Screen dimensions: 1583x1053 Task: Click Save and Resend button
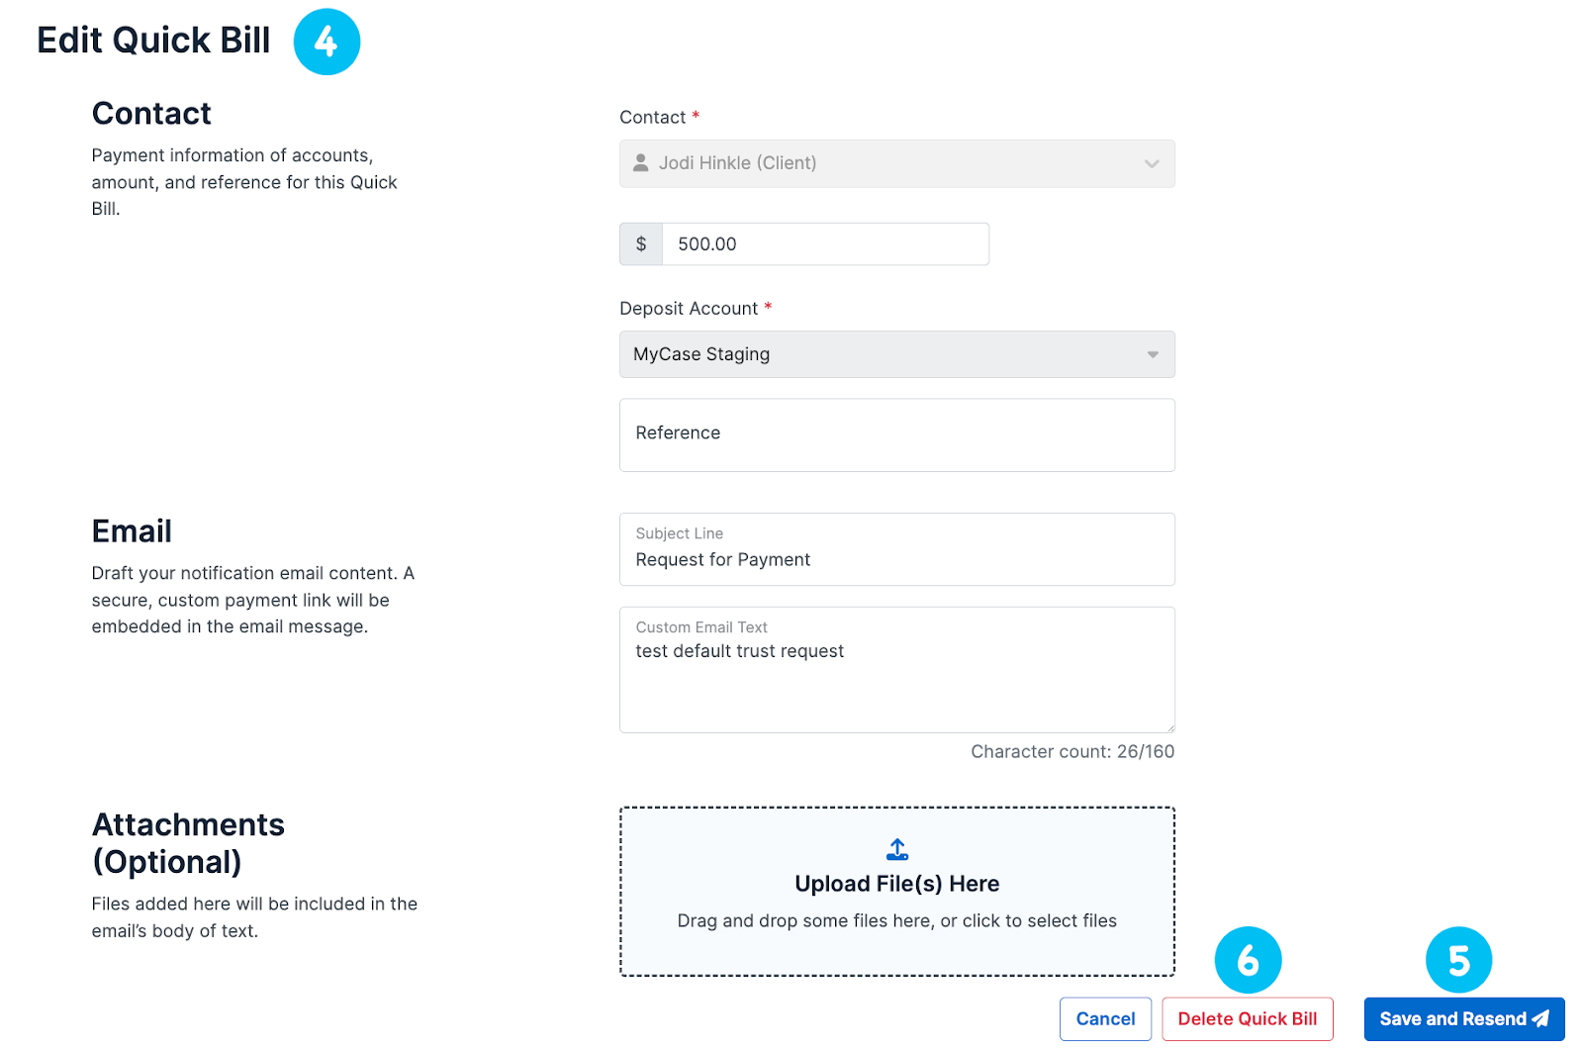[x=1452, y=1018]
